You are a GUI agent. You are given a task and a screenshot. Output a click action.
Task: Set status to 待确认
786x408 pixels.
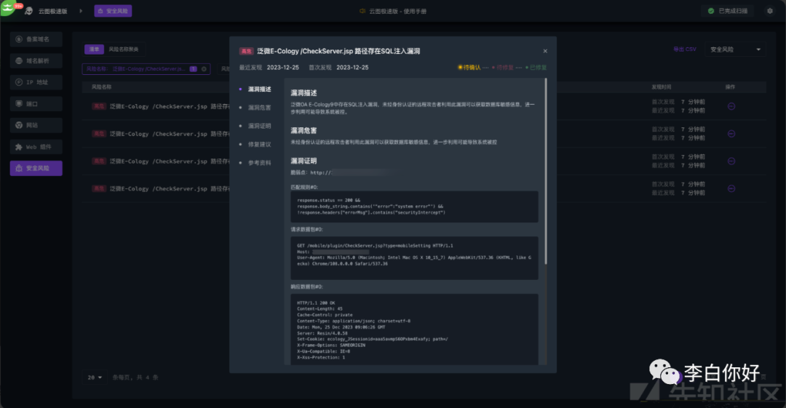[469, 68]
